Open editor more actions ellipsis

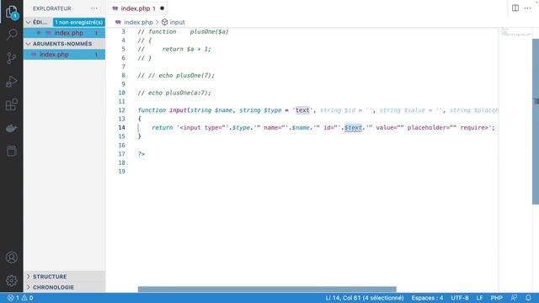pyautogui.click(x=528, y=8)
